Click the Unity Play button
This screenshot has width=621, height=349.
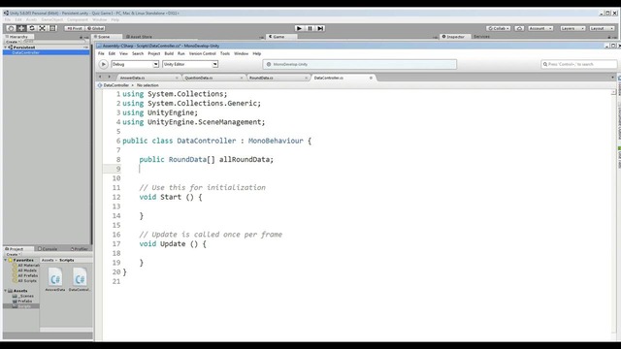point(300,28)
